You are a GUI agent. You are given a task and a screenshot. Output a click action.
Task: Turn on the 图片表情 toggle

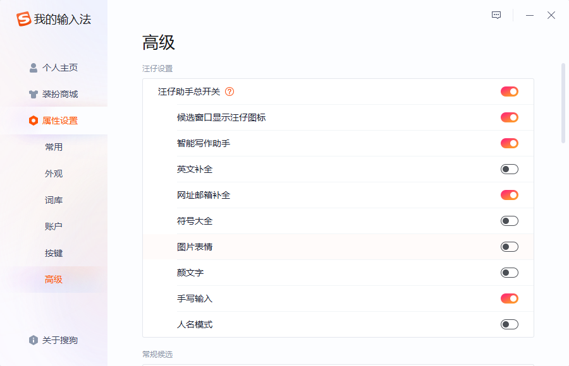[x=510, y=247]
